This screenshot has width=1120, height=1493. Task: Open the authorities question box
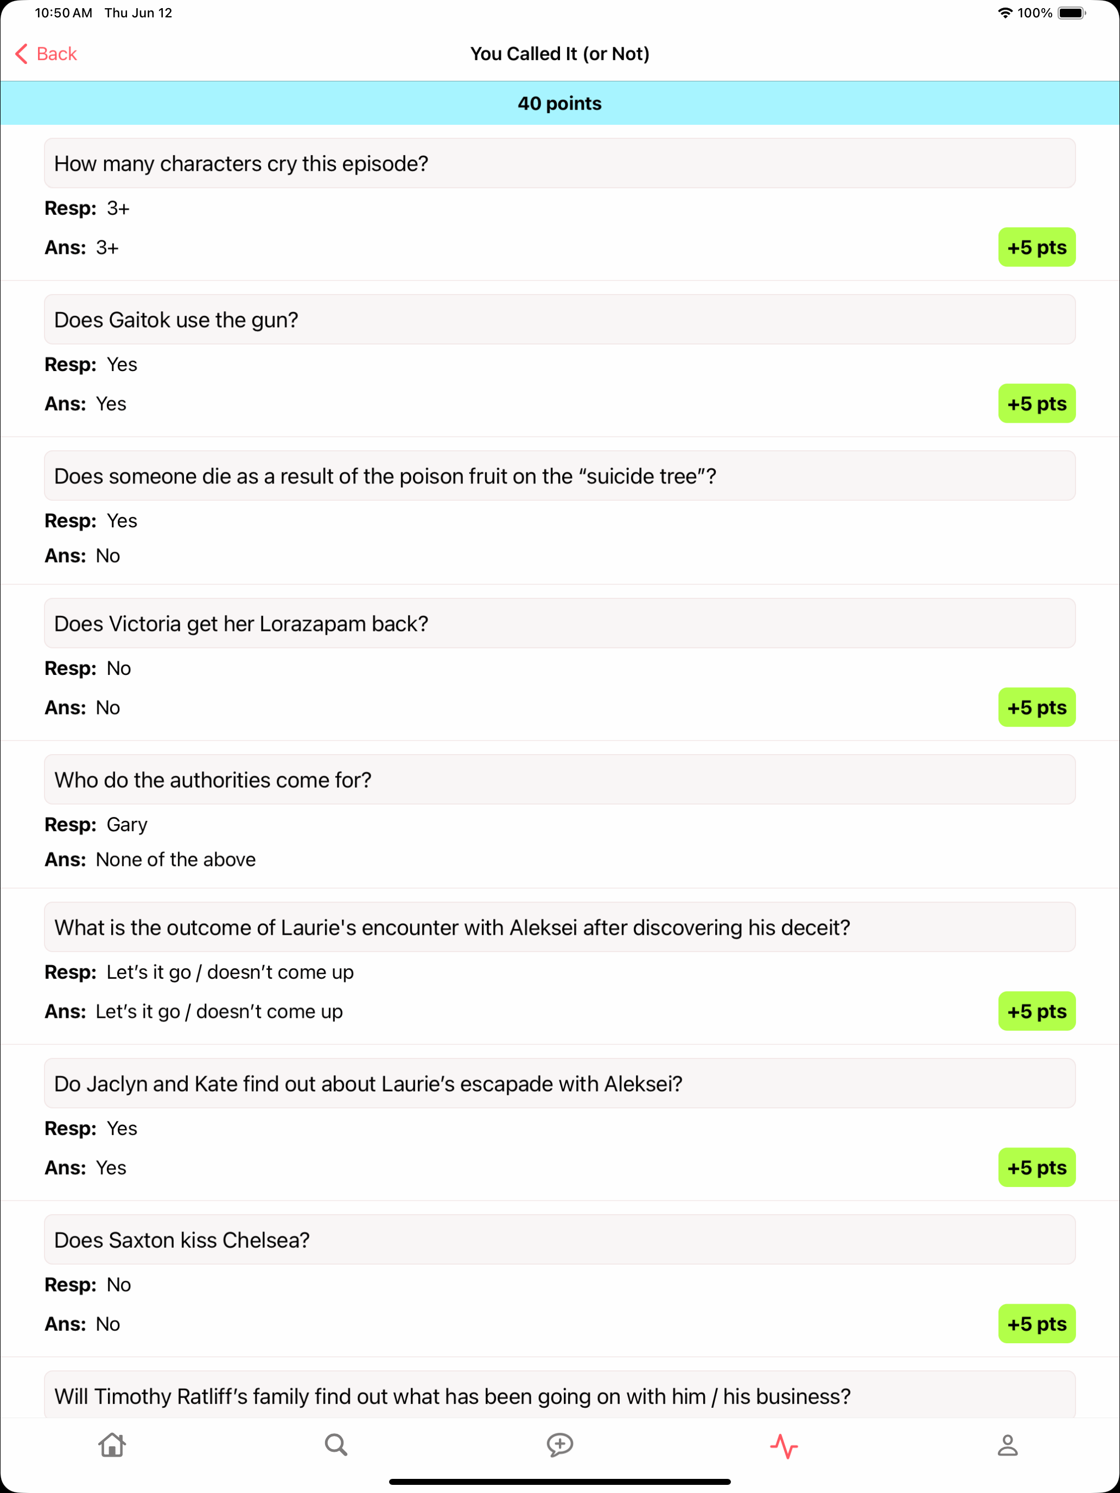pos(559,780)
